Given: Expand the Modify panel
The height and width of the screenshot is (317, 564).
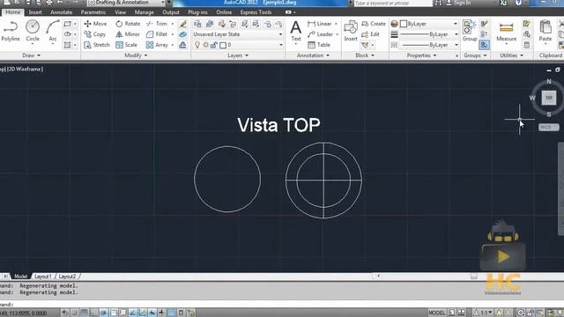Looking at the screenshot, I should click(136, 55).
